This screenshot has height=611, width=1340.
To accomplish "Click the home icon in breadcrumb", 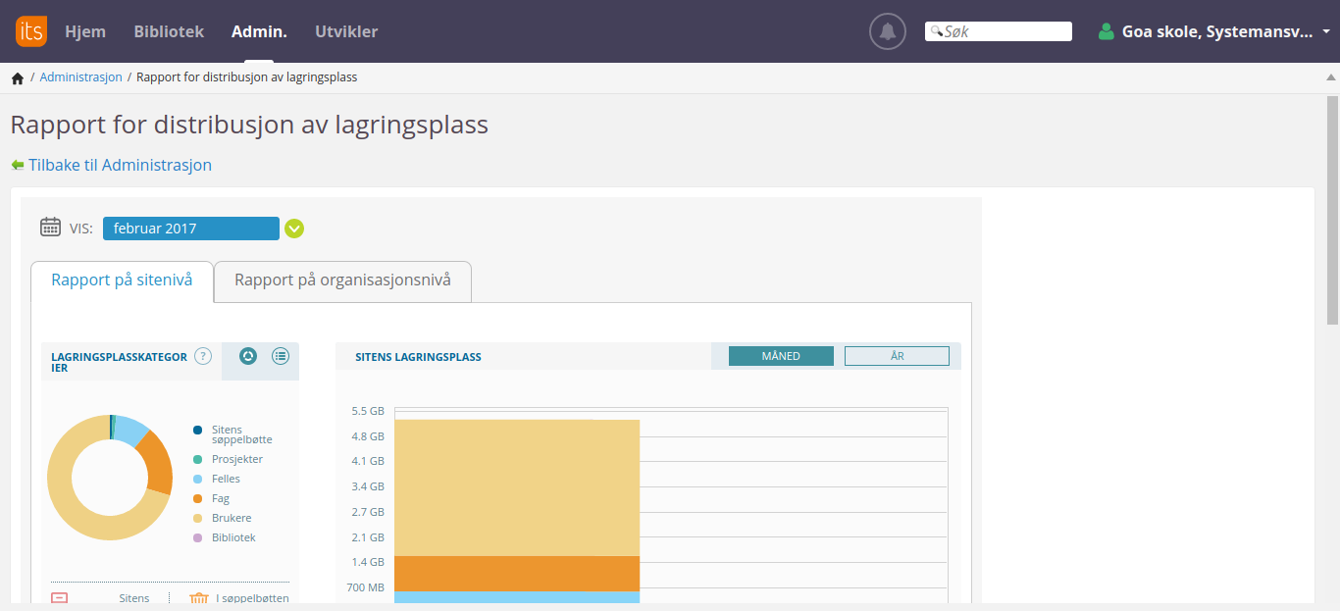I will coord(18,77).
